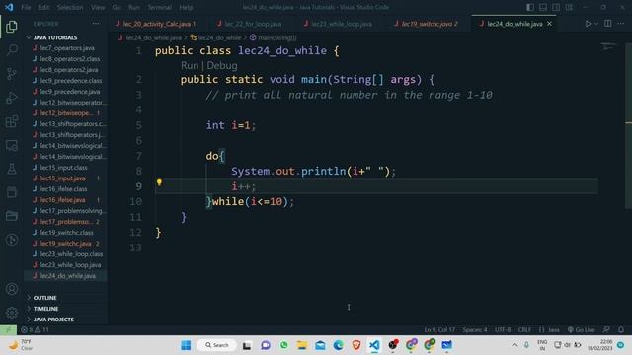This screenshot has height=355, width=632.
Task: Click the main(String[]) breadcrumb item
Action: coord(273,37)
